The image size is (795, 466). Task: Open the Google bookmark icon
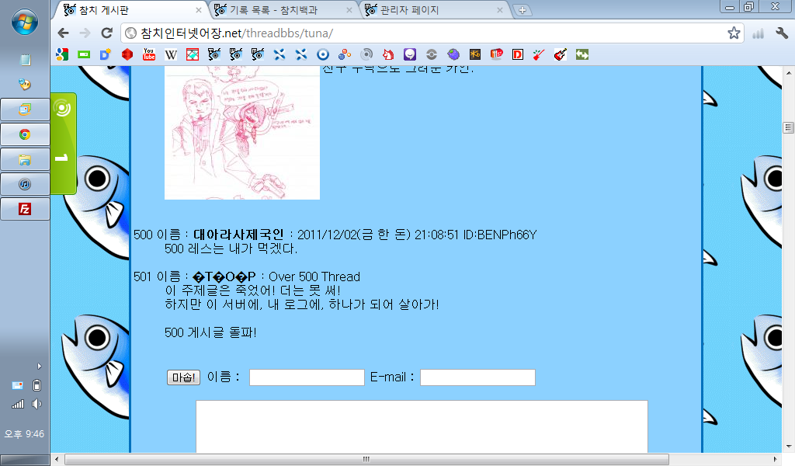(x=62, y=54)
